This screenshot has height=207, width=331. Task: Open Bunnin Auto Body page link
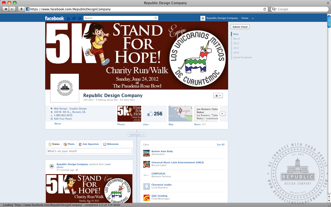[x=162, y=151]
